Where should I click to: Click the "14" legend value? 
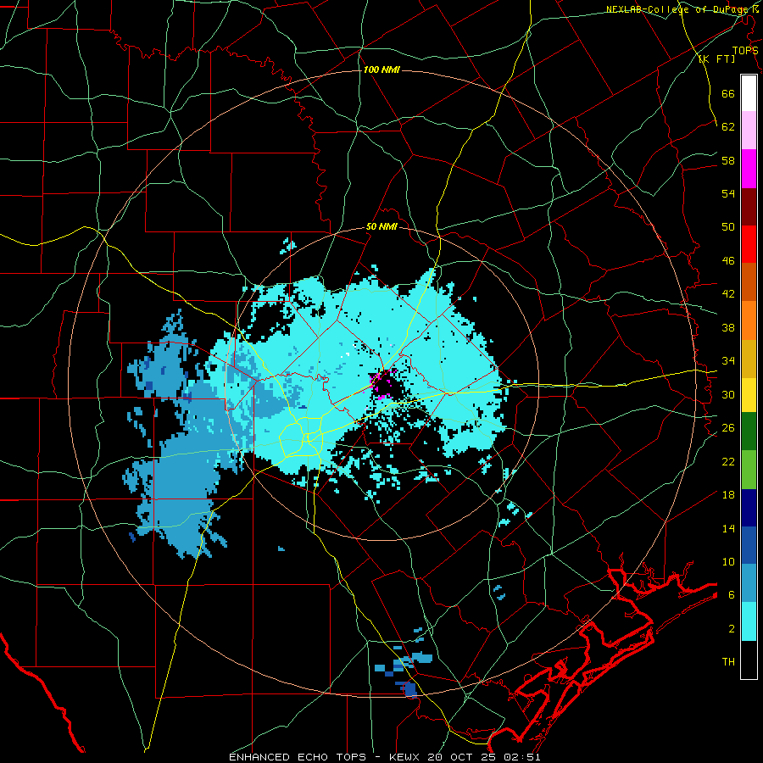point(728,528)
